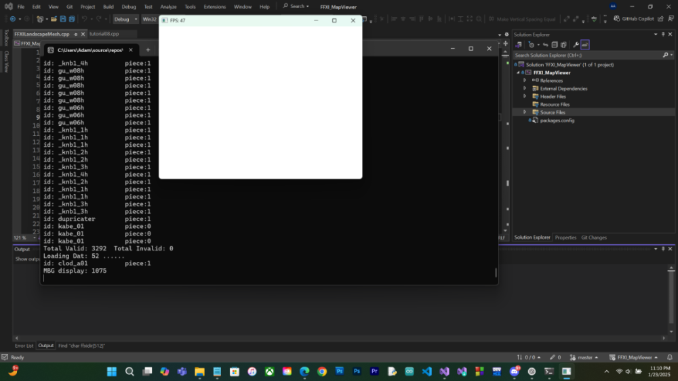Open the Build menu

(108, 7)
